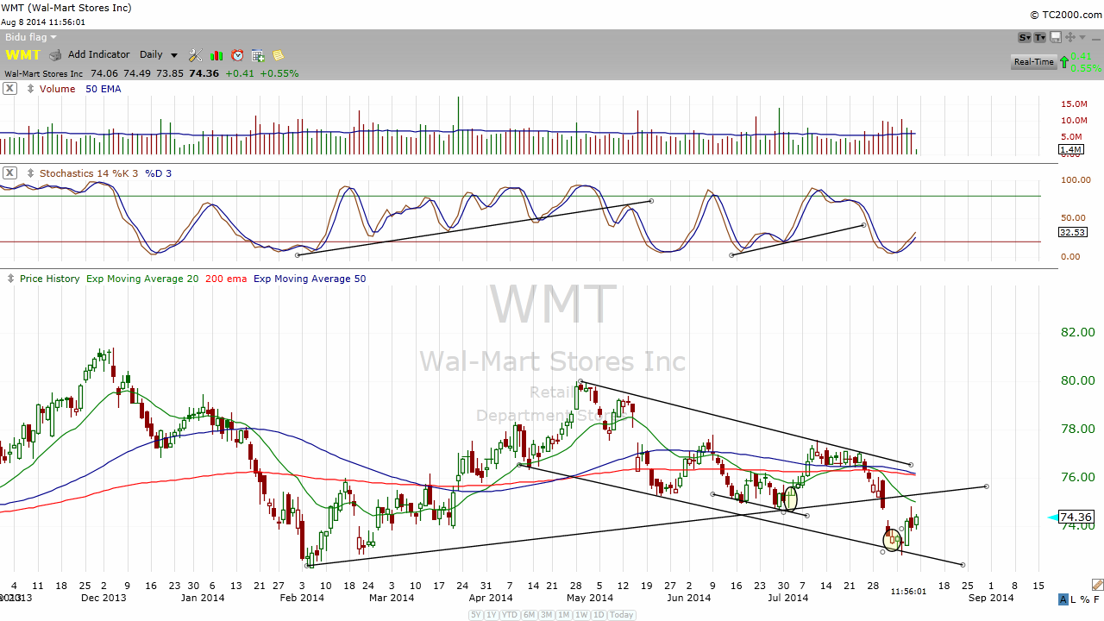Select fixed scale F
This screenshot has width=1104, height=621.
point(1096,599)
